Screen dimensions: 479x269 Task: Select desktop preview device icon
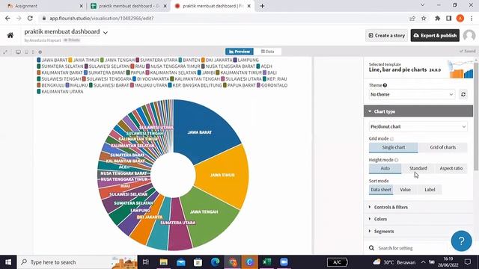[18, 52]
